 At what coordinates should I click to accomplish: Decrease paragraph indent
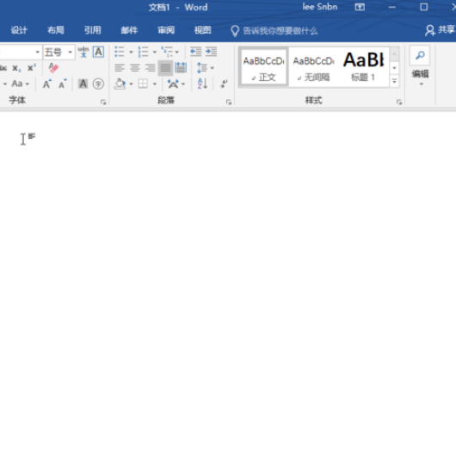195,52
